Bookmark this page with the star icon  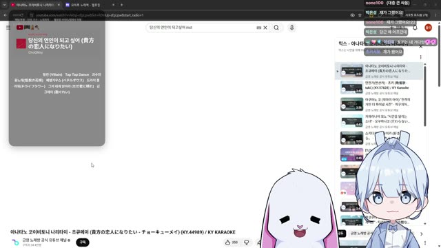click(360, 15)
